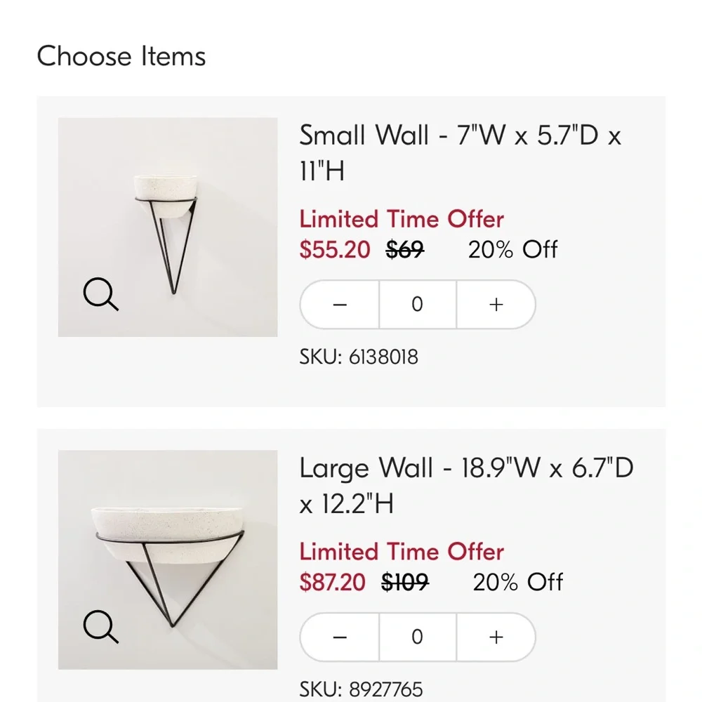Select SKU 6138018 text

pyautogui.click(x=359, y=357)
